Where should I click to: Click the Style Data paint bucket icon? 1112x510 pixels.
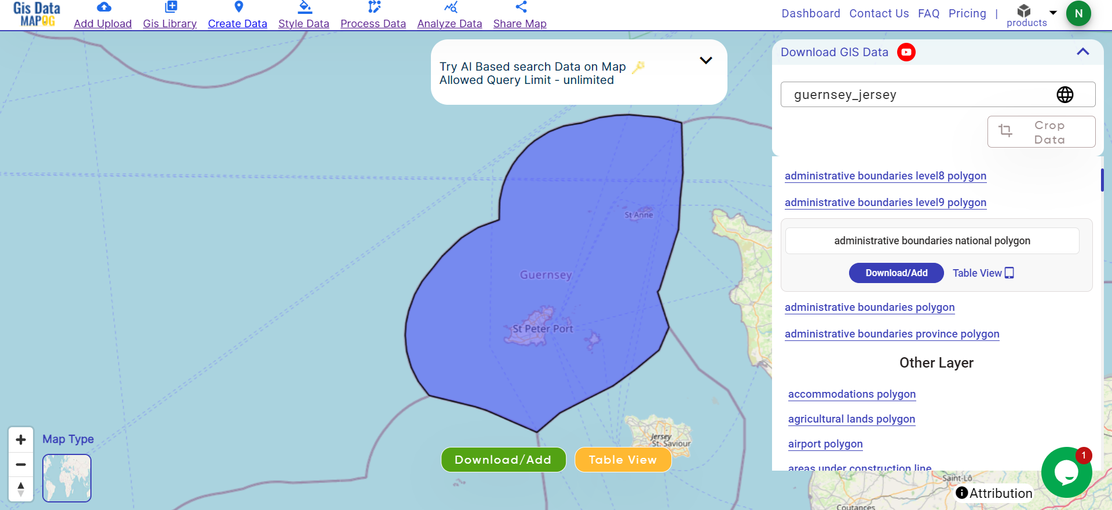(305, 7)
